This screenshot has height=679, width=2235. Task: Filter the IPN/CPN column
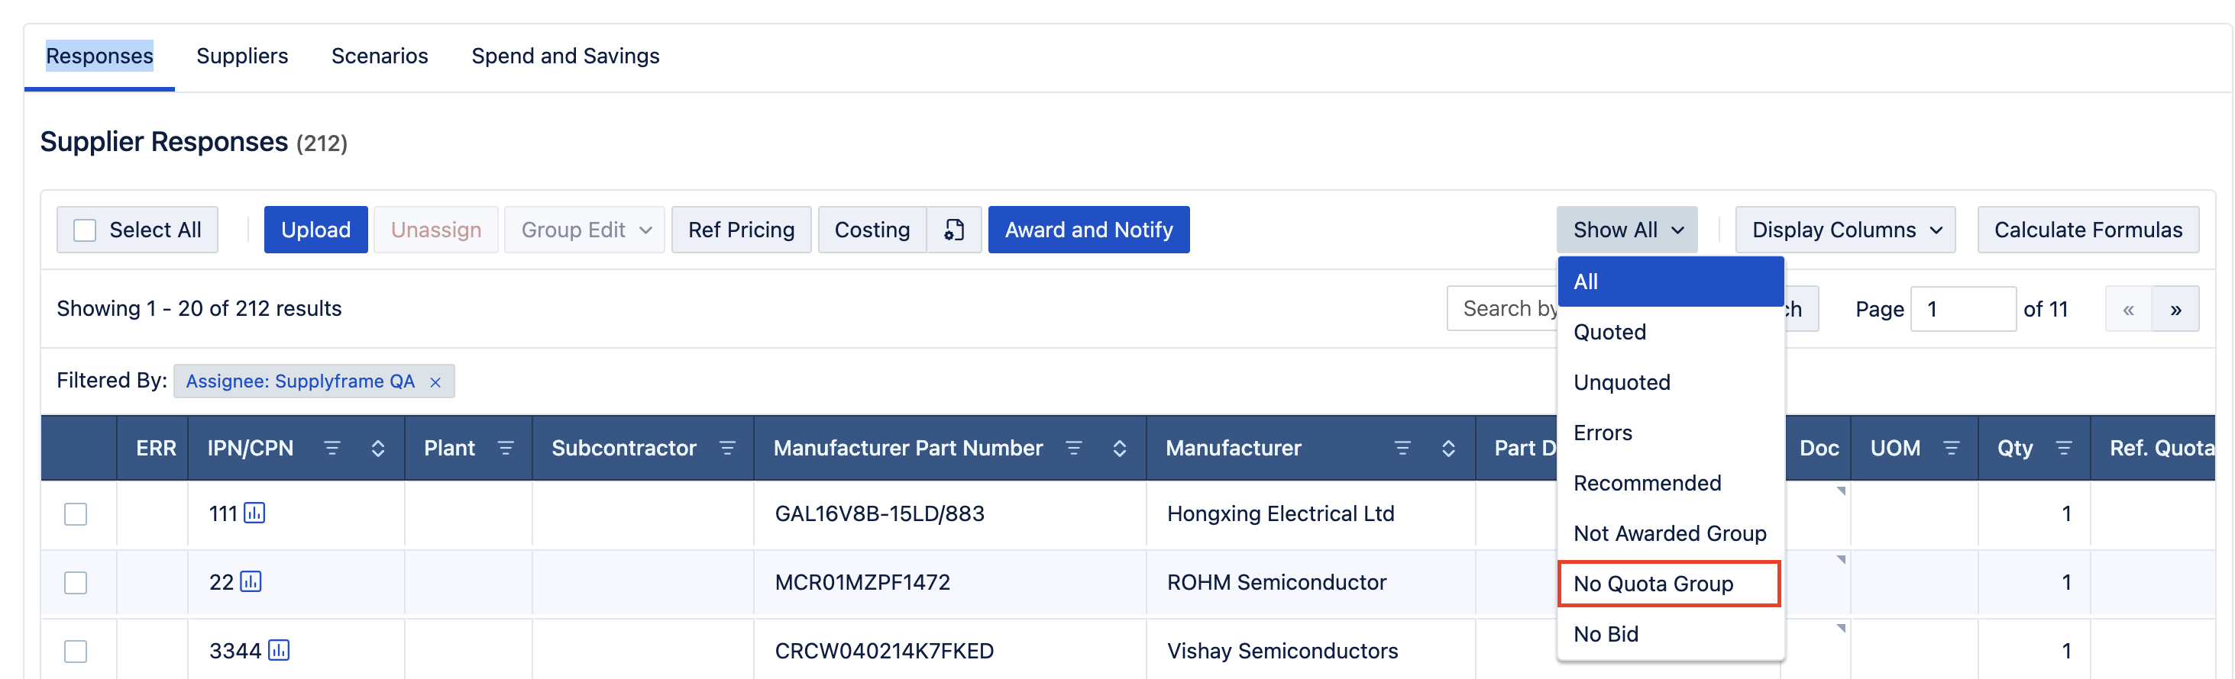click(x=332, y=449)
